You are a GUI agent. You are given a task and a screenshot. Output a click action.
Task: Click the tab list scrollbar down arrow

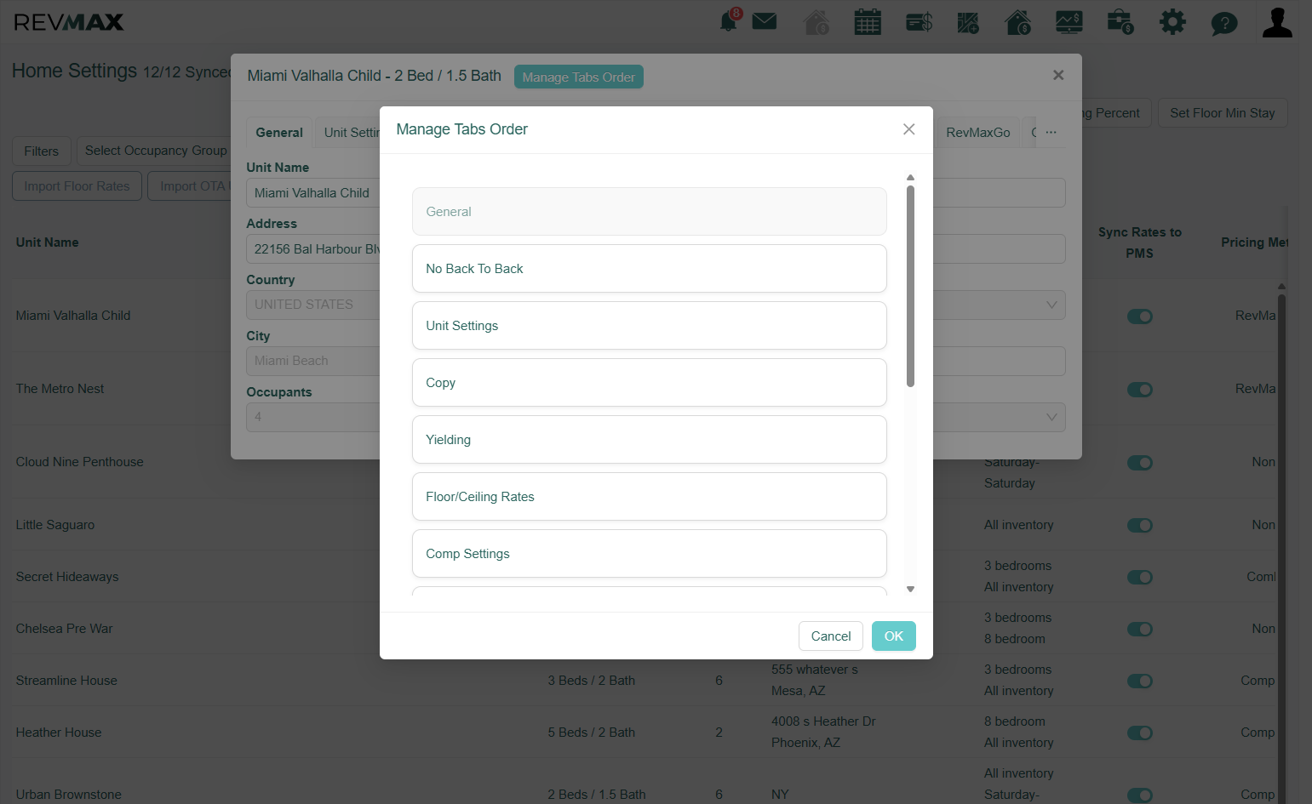(x=910, y=589)
